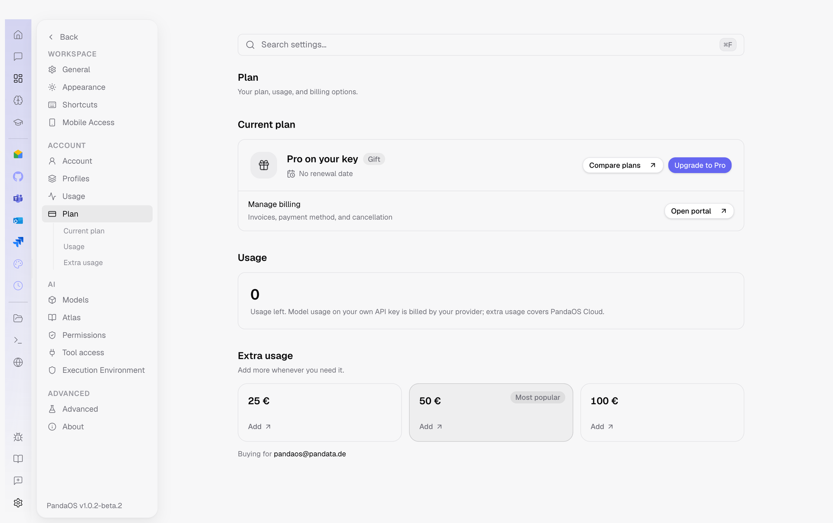This screenshot has height=523, width=833.
Task: Open Permissions settings
Action: 97,335
